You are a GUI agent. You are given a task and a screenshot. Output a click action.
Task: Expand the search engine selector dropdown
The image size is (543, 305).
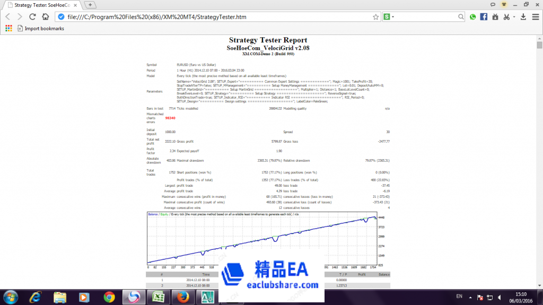coord(393,17)
